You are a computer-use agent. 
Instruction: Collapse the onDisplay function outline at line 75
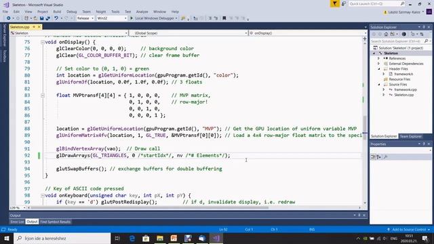click(x=42, y=42)
